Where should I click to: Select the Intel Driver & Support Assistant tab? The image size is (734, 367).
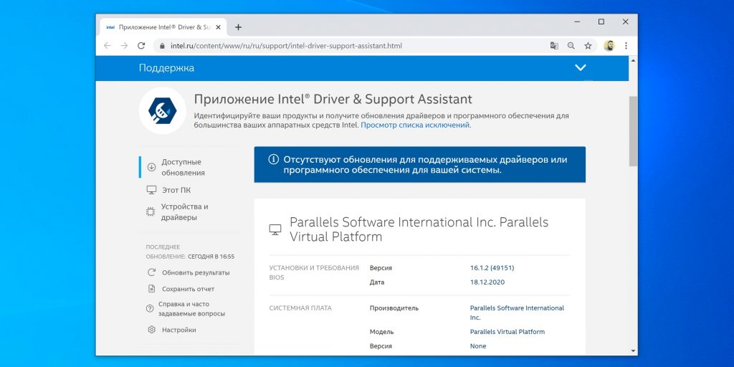click(x=163, y=27)
